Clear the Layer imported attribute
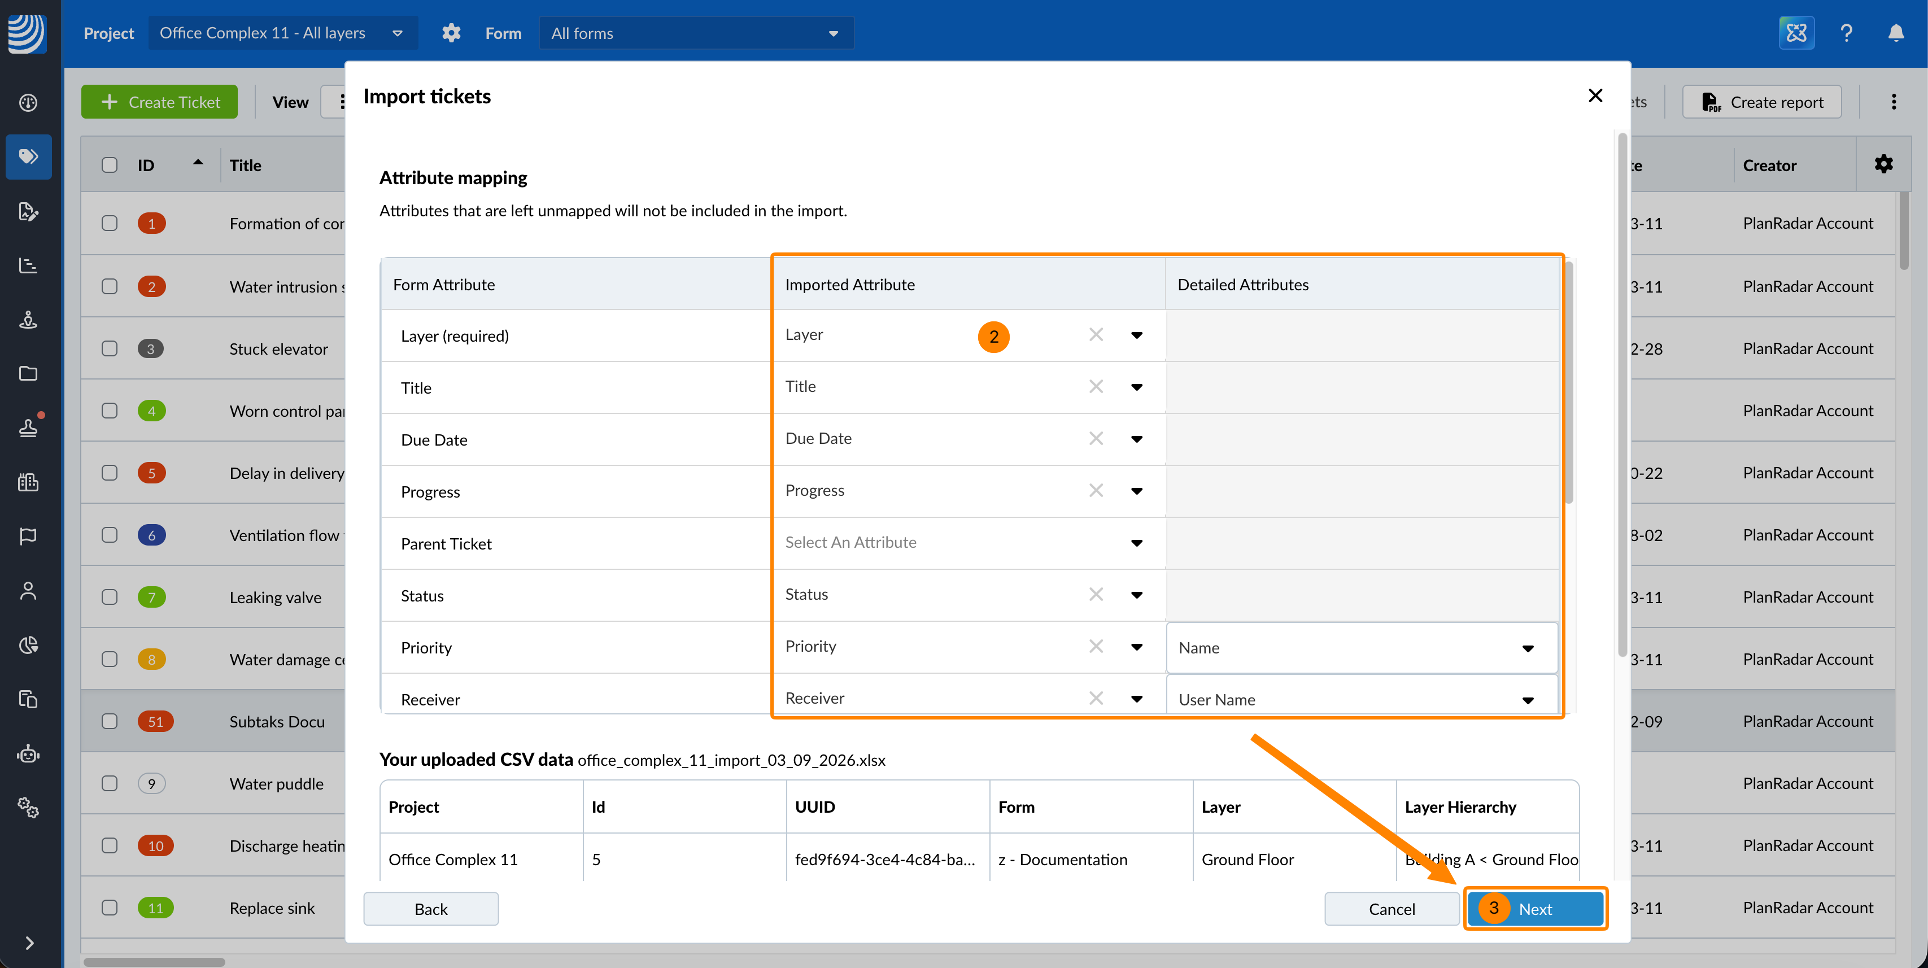The height and width of the screenshot is (968, 1928). pos(1096,335)
